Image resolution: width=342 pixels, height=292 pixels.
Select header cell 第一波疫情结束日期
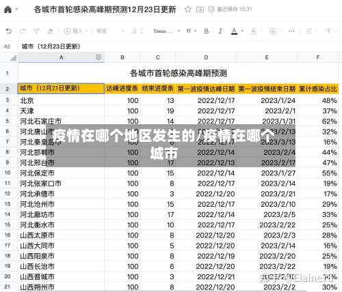coord(267,89)
